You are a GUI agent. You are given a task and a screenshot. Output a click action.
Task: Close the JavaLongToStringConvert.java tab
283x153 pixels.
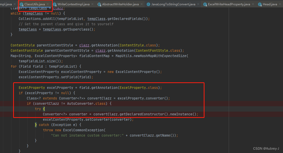198,4
